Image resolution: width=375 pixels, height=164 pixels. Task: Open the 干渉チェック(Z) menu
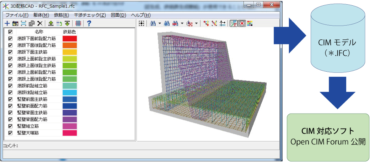point(90,15)
